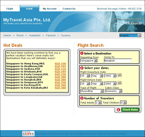Image resolution: width=145 pixels, height=137 pixels.
Task: Open the Currency Convertor link
Action: tap(124, 19)
